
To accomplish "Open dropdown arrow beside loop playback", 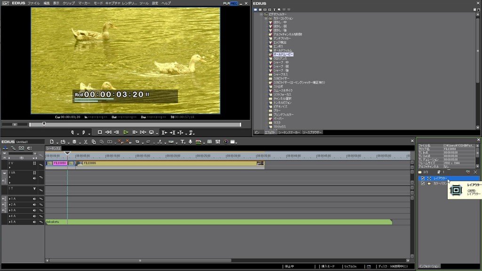I will [x=157, y=133].
